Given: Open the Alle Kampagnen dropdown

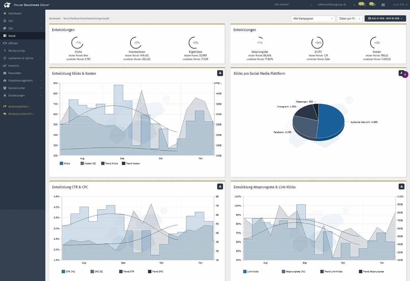Looking at the screenshot, I should click(313, 19).
